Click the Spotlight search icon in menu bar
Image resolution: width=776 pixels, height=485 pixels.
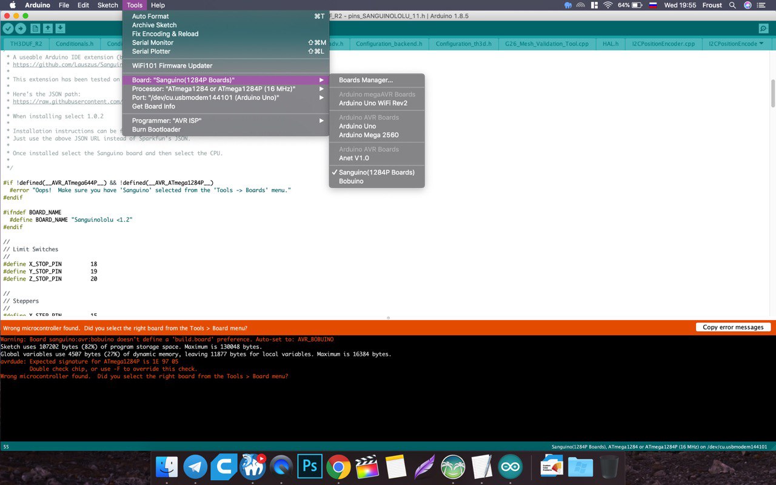coord(732,5)
